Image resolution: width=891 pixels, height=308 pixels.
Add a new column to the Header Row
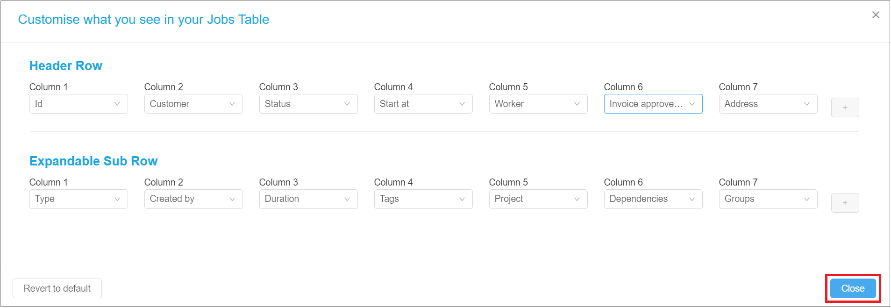point(845,107)
